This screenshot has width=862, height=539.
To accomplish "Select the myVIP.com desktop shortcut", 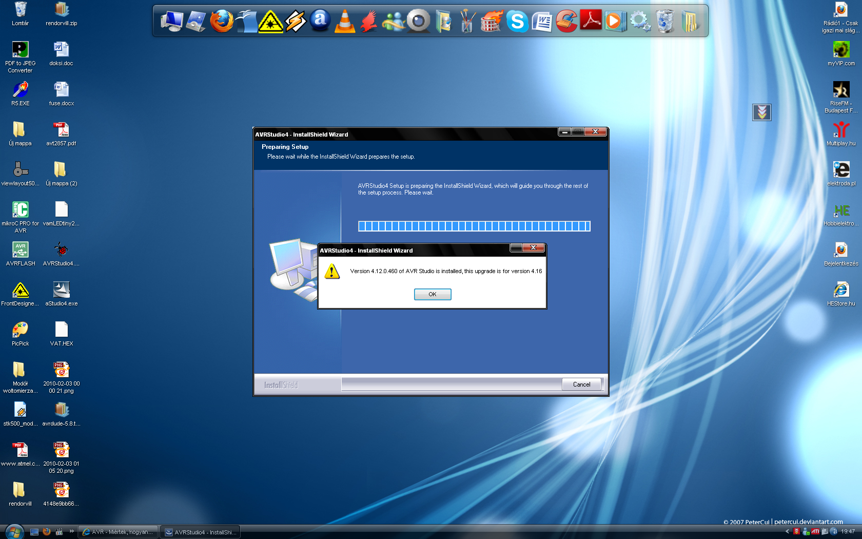I will 841,54.
